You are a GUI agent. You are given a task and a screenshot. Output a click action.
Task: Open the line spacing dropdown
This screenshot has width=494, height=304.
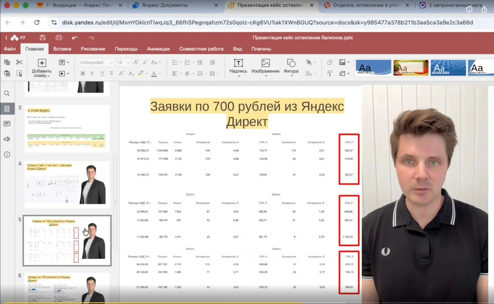(x=201, y=73)
